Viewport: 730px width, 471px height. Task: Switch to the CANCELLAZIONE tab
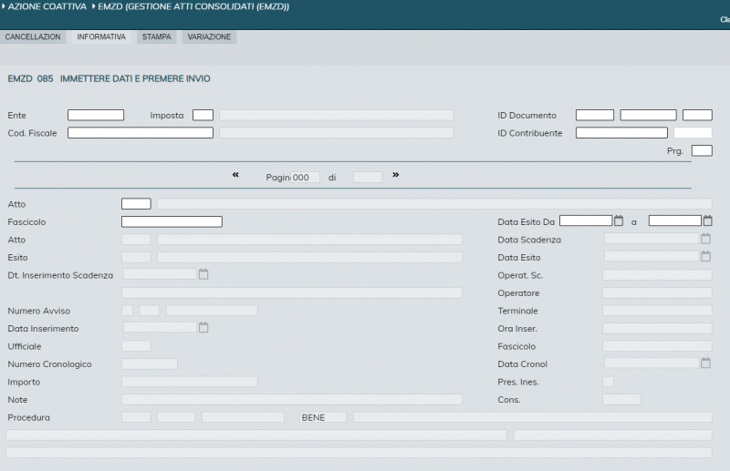click(33, 37)
